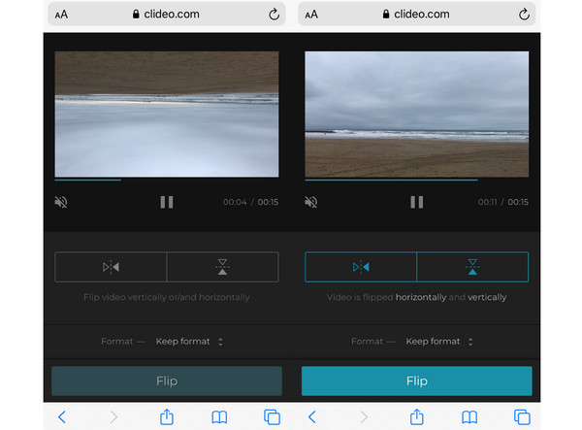Open Keep format dropdown in right phone

439,342
